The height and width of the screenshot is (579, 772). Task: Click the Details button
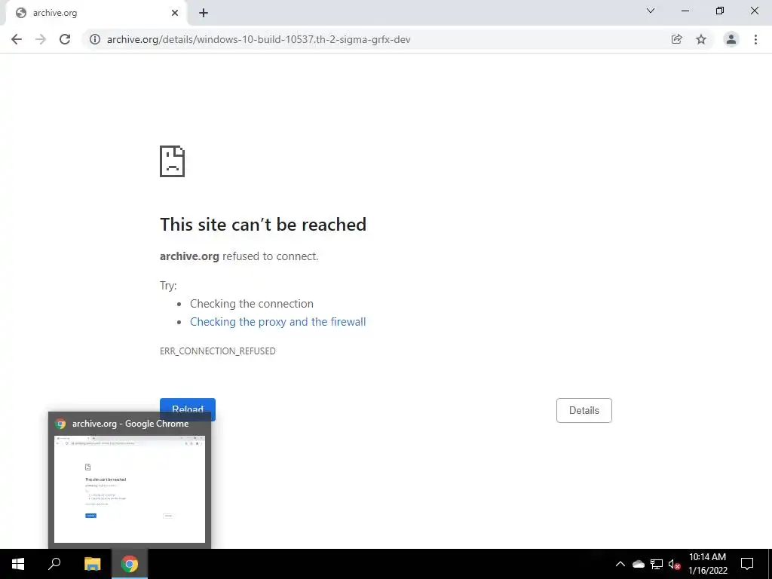584,411
